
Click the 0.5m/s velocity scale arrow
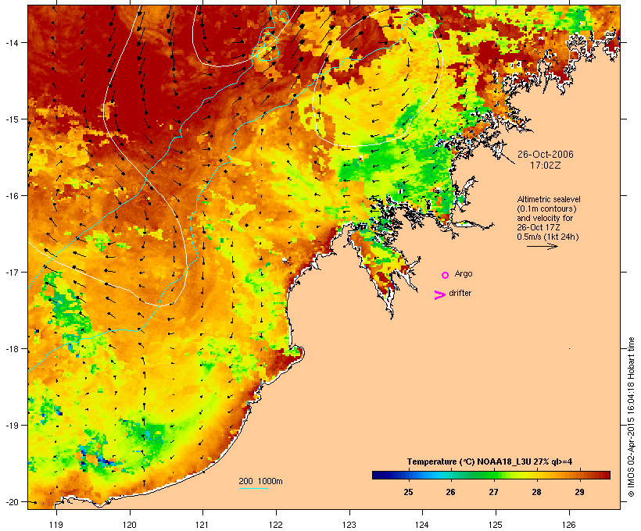pyautogui.click(x=542, y=246)
